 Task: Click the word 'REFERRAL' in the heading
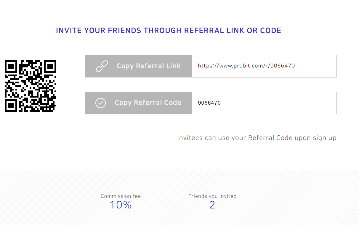click(204, 30)
